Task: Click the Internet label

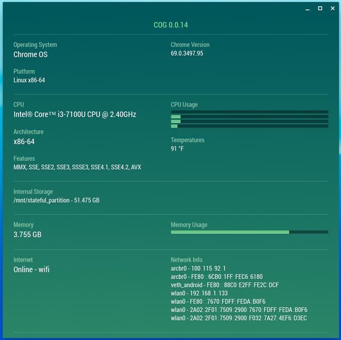Action: [23, 260]
